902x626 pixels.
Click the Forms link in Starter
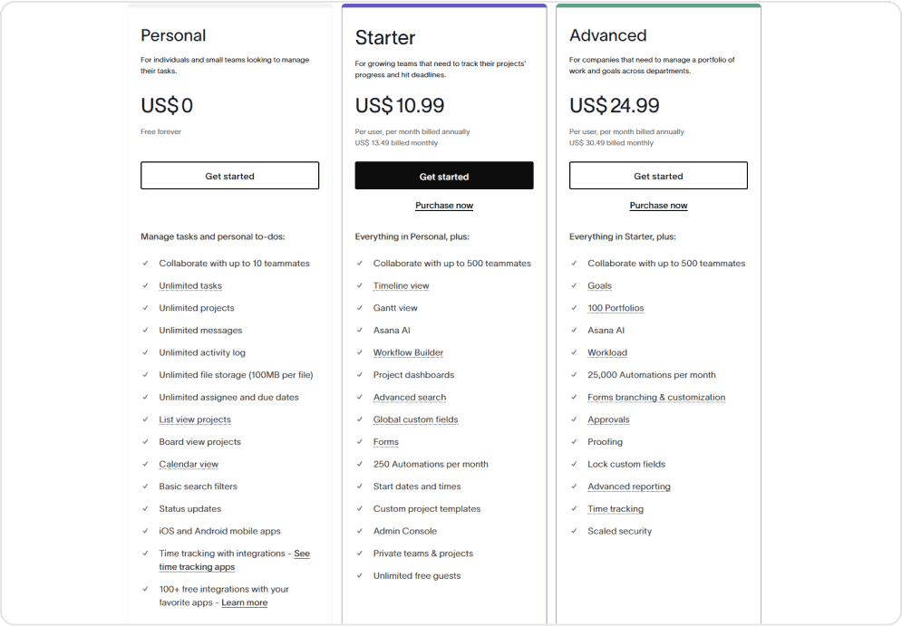coord(385,442)
